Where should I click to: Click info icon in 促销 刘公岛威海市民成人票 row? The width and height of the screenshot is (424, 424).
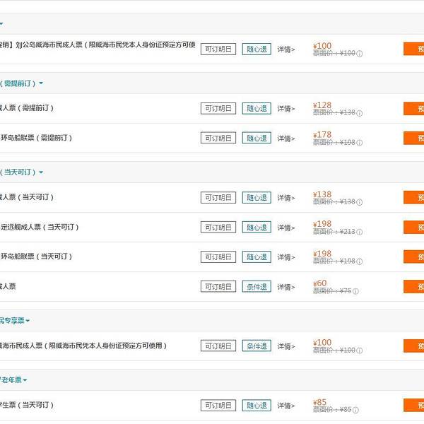coord(360,54)
